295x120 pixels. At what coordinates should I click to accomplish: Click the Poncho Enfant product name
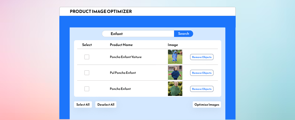120,89
